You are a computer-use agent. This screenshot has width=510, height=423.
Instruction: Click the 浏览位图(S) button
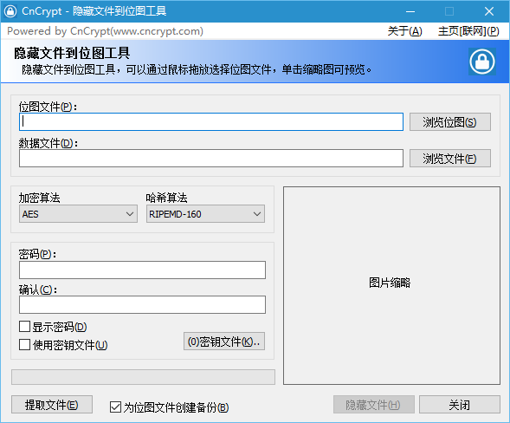(450, 122)
